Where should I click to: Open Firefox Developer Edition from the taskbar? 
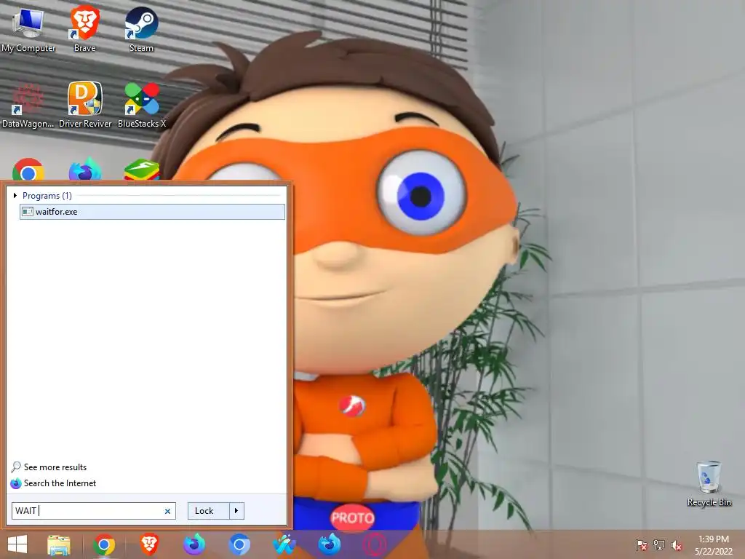tap(330, 544)
